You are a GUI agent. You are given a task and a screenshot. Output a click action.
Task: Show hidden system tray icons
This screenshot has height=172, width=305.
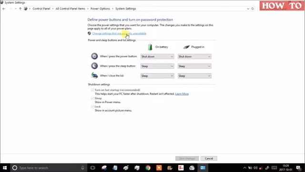244,168
